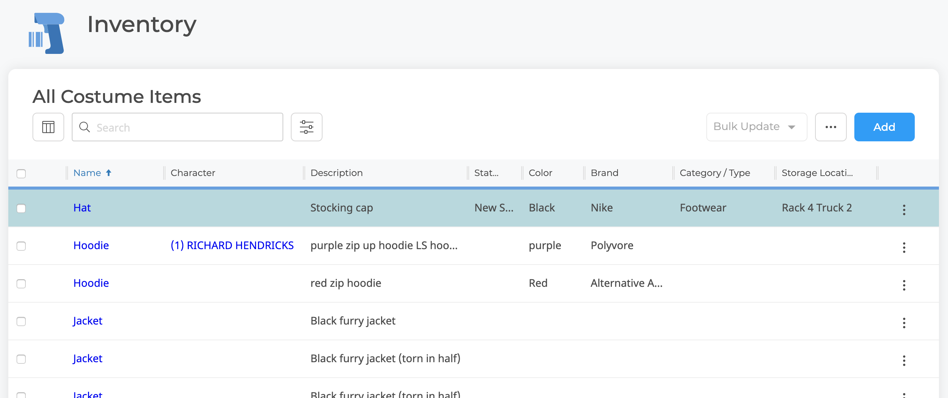This screenshot has width=948, height=398.
Task: Open the three-dot more options button
Action: [x=831, y=127]
